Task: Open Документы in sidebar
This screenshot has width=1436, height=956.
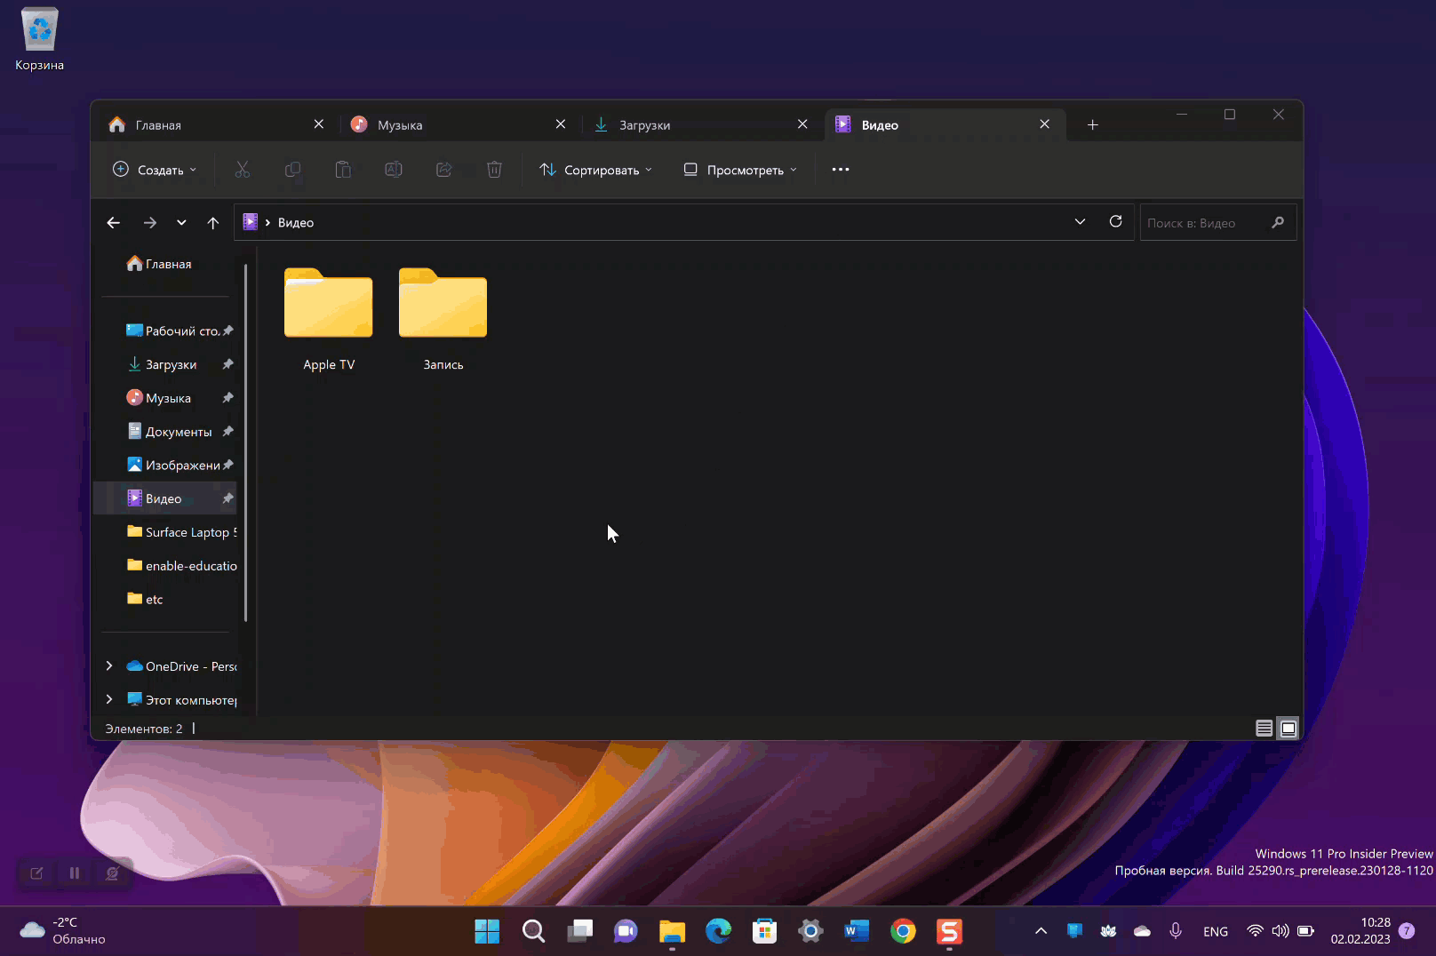Action: tap(165, 432)
